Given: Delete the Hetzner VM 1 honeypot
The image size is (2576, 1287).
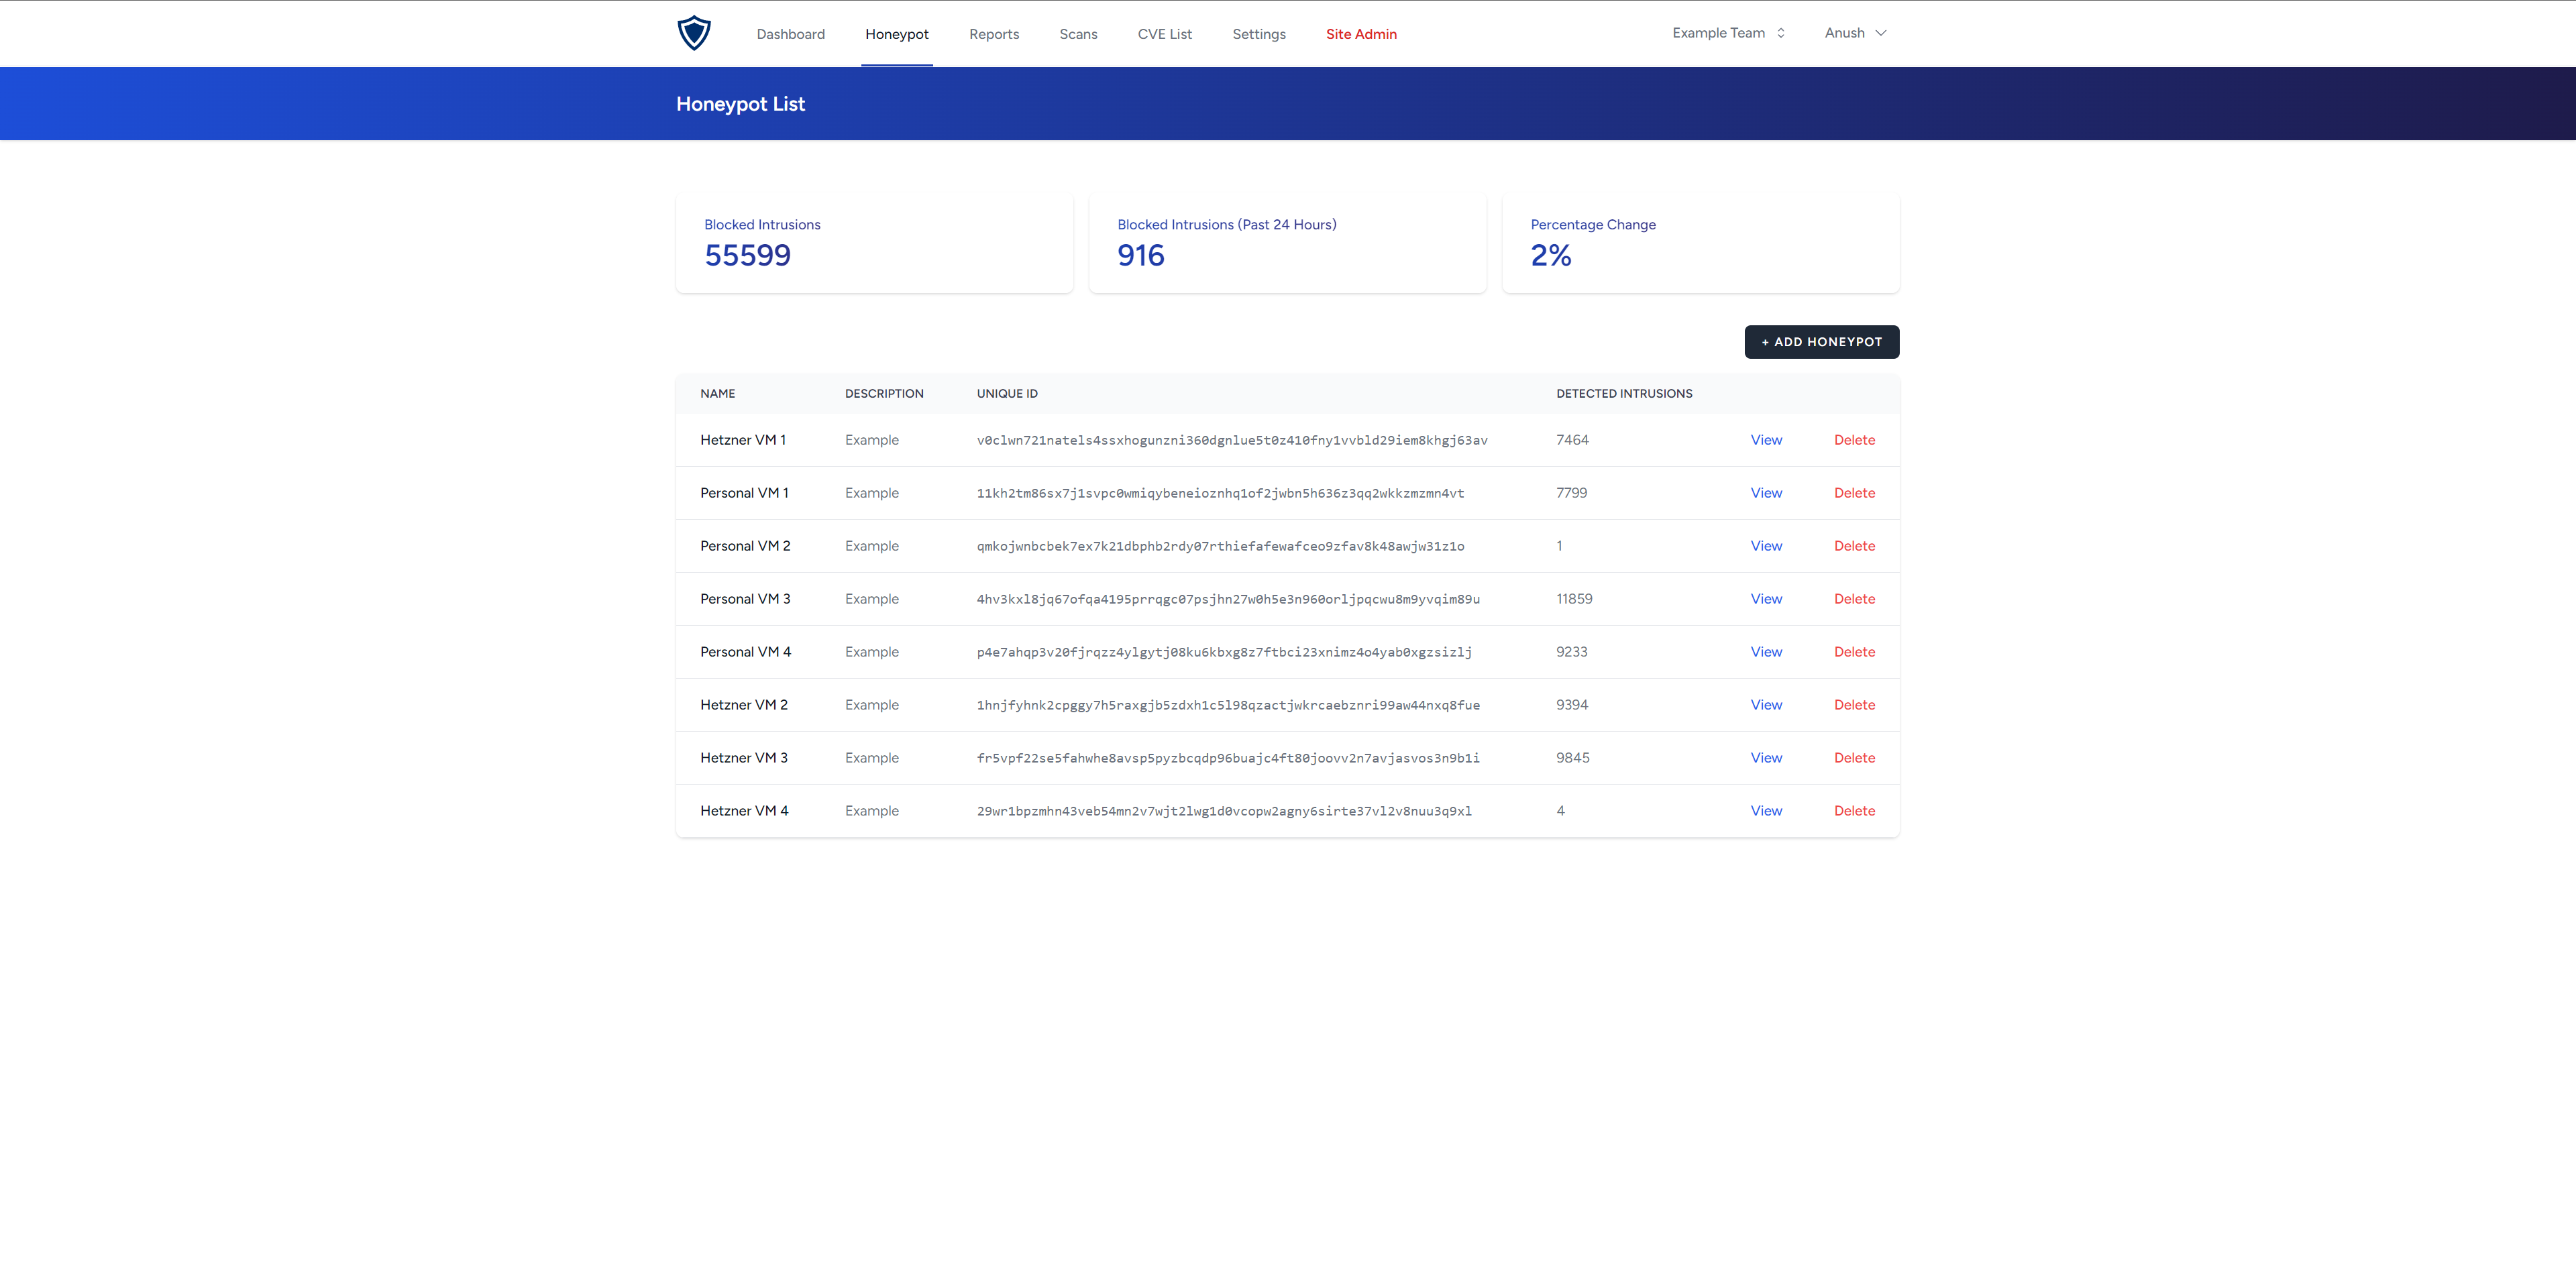Looking at the screenshot, I should (x=1854, y=440).
